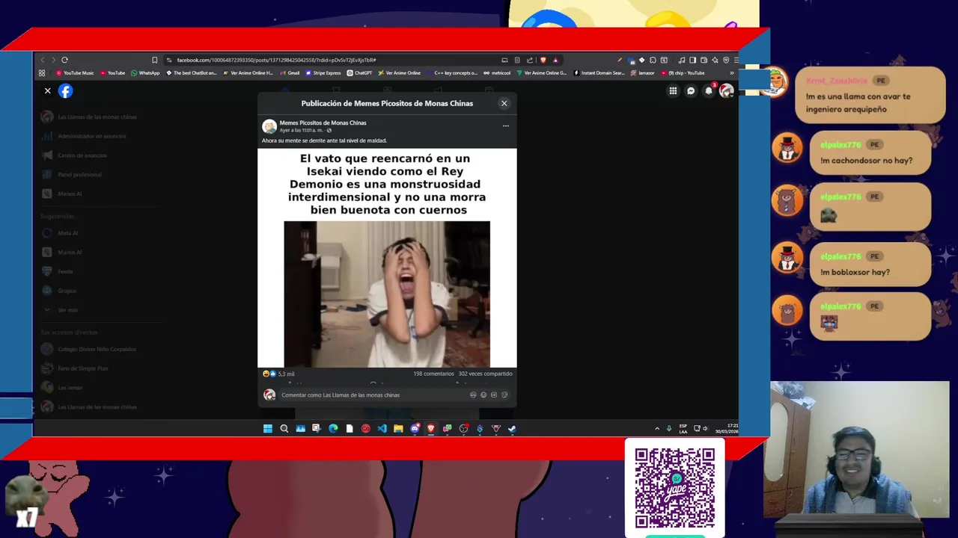Image resolution: width=958 pixels, height=538 pixels.
Task: Open Memes Picositos de Monas Chinas page name
Action: tap(323, 123)
